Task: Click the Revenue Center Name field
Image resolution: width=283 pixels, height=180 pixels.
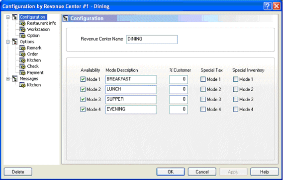Action: point(152,39)
